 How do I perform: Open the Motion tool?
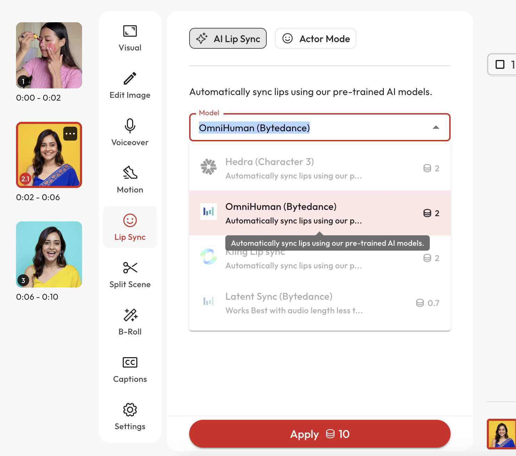130,173
